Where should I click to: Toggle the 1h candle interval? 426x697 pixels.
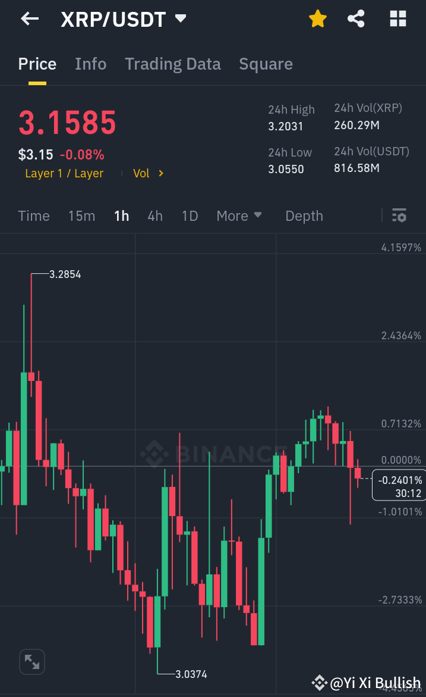pyautogui.click(x=121, y=216)
